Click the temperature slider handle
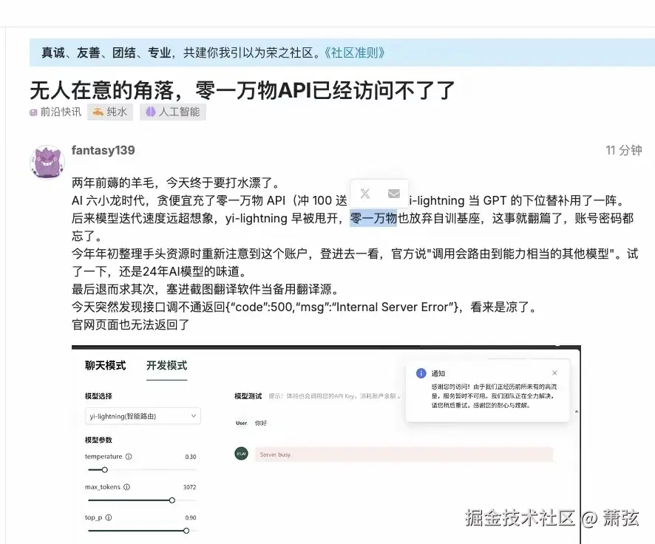 pos(105,470)
